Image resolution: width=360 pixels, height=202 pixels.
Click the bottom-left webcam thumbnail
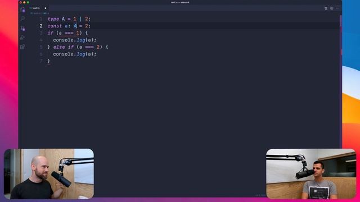click(49, 174)
